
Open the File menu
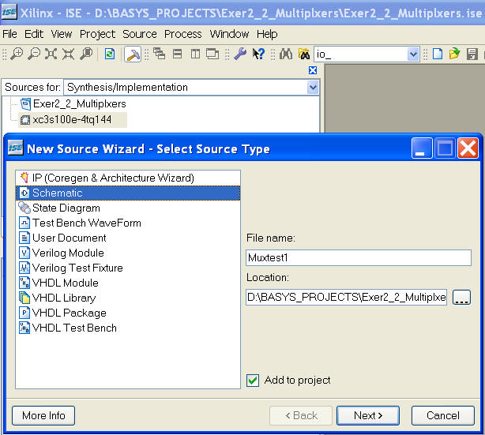9,34
